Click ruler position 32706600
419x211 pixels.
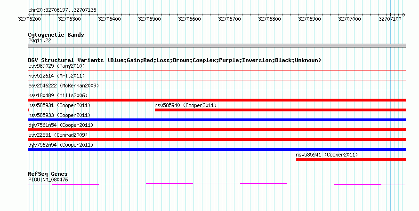(189, 19)
